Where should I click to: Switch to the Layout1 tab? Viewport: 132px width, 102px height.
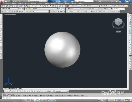[x=16, y=89]
